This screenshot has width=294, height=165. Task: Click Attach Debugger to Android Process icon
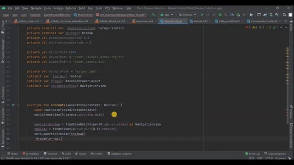coord(238,15)
